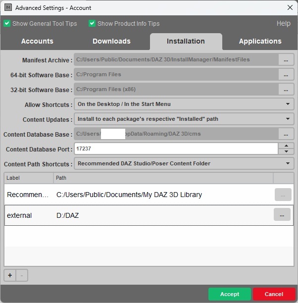Click the 64-bit Software Base path field
298x303 pixels.
coord(176,74)
